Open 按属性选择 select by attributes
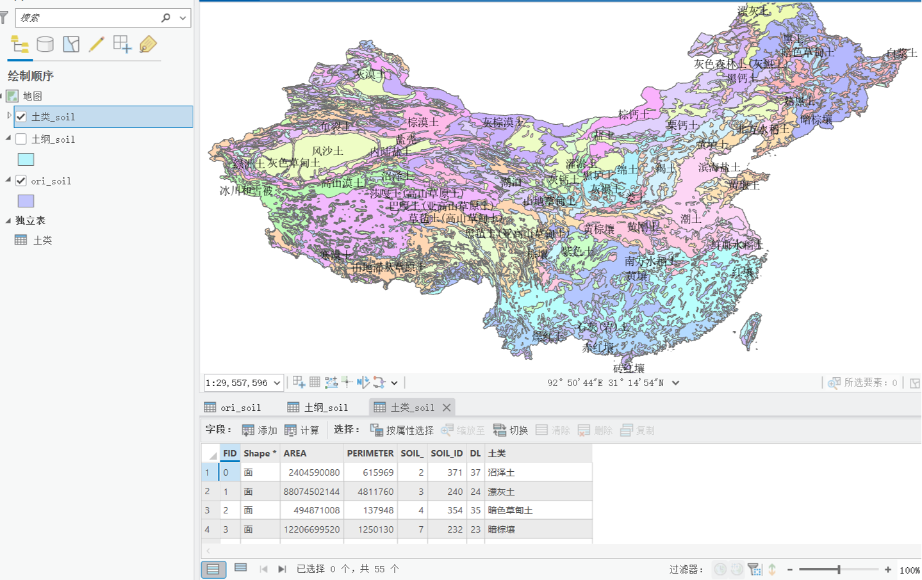Image resolution: width=922 pixels, height=580 pixels. (402, 430)
